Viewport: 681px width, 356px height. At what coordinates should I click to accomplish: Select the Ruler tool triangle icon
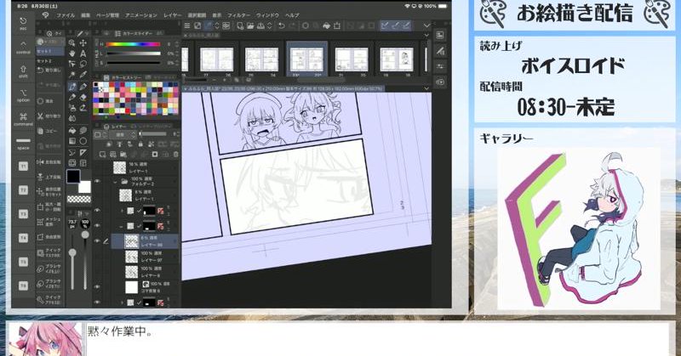click(x=83, y=152)
